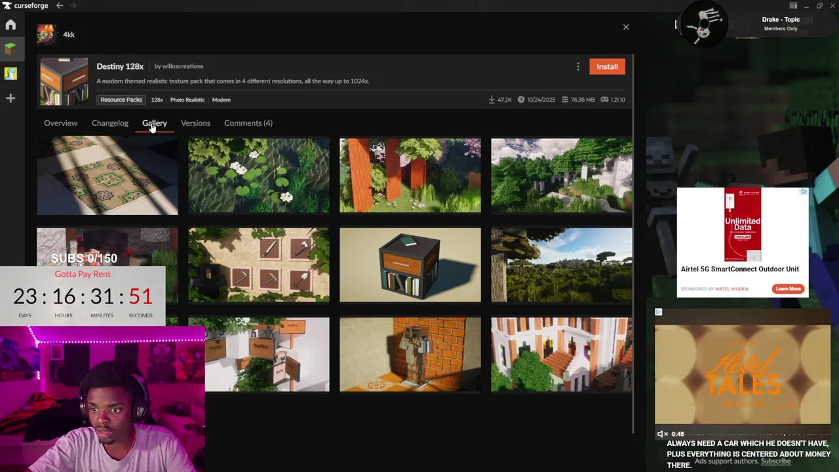The image size is (839, 472).
Task: Click the download count 47.2K icon
Action: tap(492, 100)
